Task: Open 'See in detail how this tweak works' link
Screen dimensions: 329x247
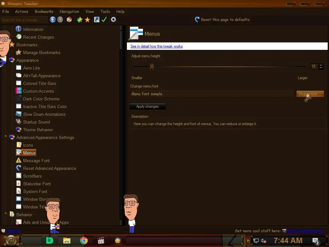Action: pos(156,46)
